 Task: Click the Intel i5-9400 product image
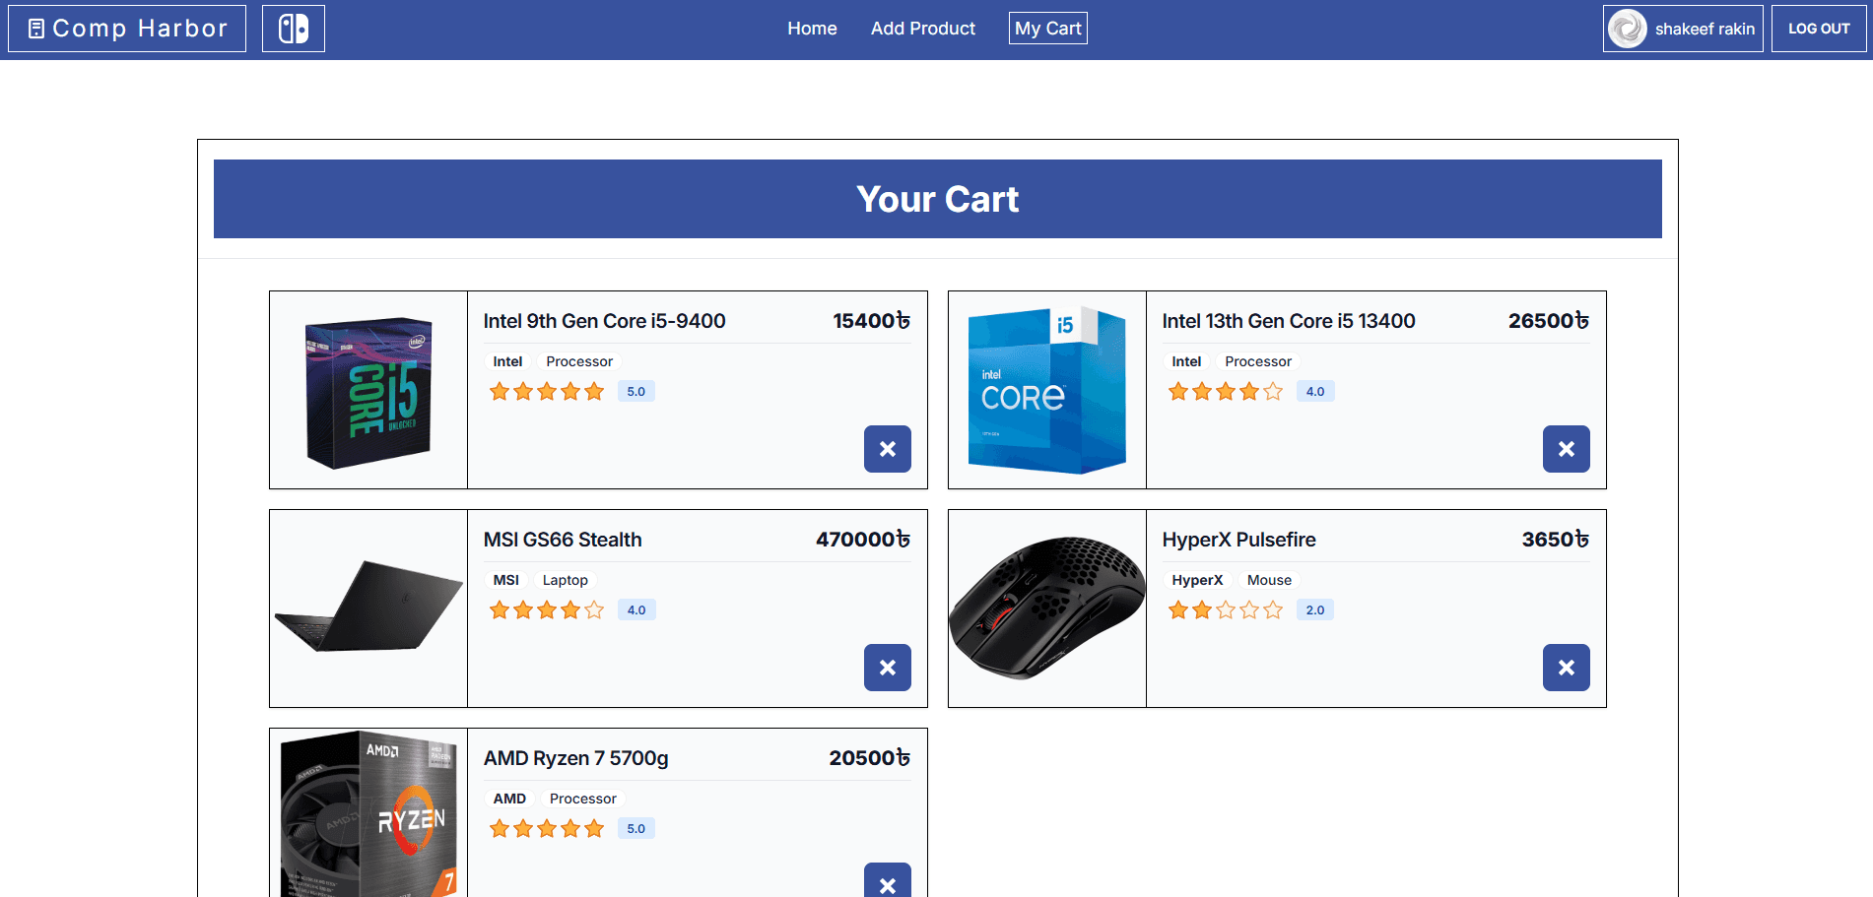click(368, 391)
